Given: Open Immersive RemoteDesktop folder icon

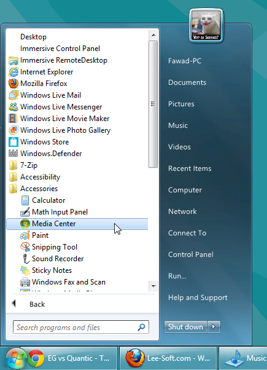Looking at the screenshot, I should click(14, 60).
